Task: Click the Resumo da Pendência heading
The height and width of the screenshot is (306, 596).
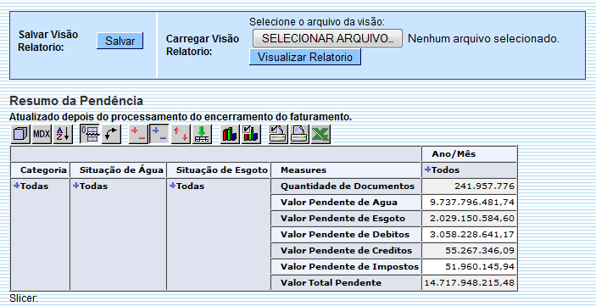Action: pyautogui.click(x=76, y=101)
